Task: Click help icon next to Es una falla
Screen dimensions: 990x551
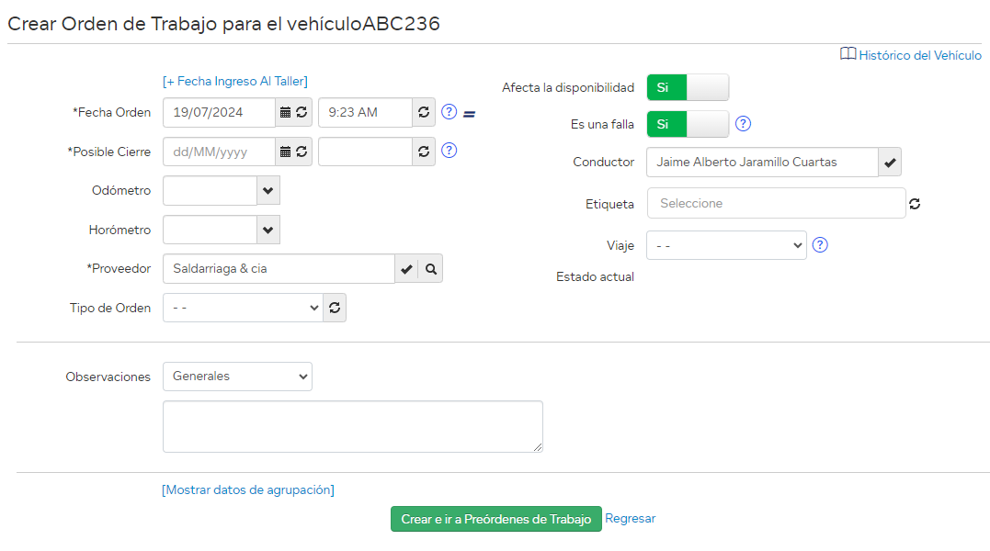Action: 744,124
